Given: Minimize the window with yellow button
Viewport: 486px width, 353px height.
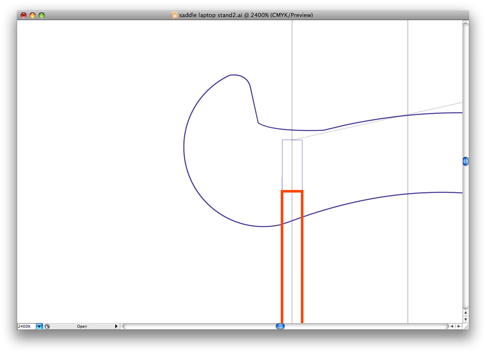Looking at the screenshot, I should tap(33, 15).
